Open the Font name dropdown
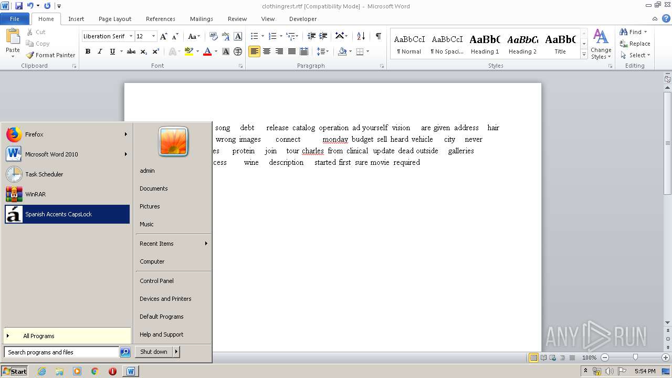This screenshot has height=378, width=672. click(x=130, y=36)
